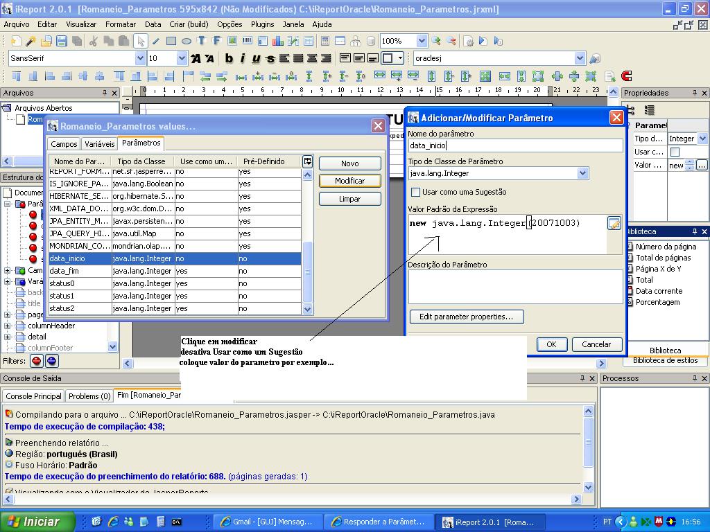Click the column chooser icon in parameters table header

(x=307, y=161)
